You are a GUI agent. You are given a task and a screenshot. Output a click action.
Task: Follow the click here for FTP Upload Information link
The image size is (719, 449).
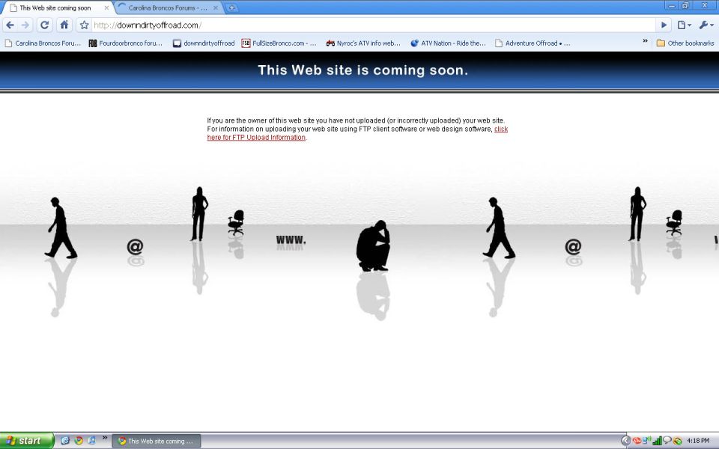tap(256, 138)
